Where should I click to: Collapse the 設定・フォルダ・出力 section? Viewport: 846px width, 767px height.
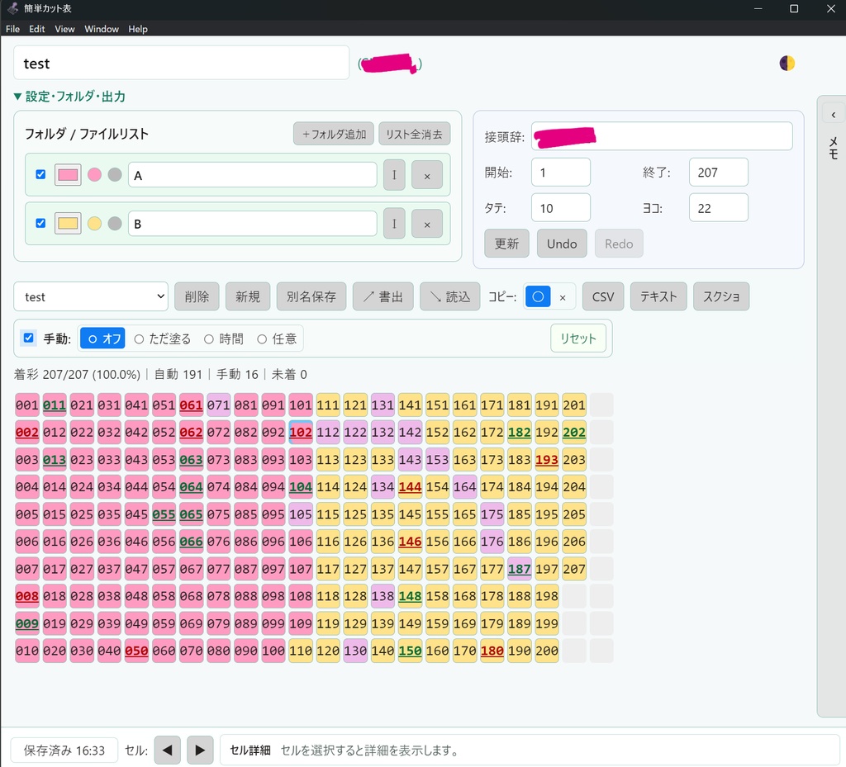coord(69,97)
